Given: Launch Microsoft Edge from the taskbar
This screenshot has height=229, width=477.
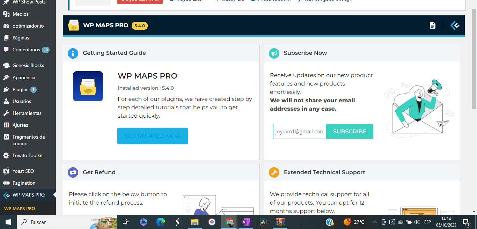Looking at the screenshot, I should tap(160, 222).
